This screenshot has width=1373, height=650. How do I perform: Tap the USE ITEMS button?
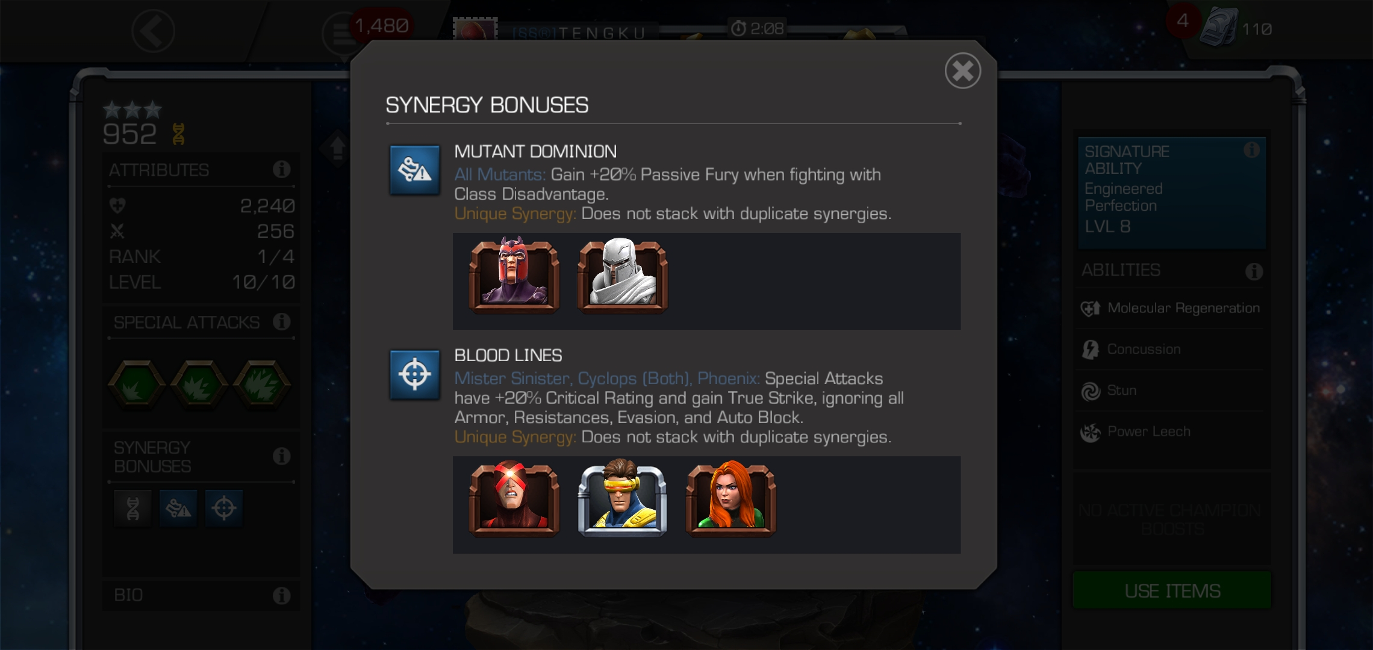point(1172,590)
